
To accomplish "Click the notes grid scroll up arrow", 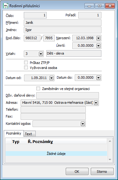I will point(110,141).
